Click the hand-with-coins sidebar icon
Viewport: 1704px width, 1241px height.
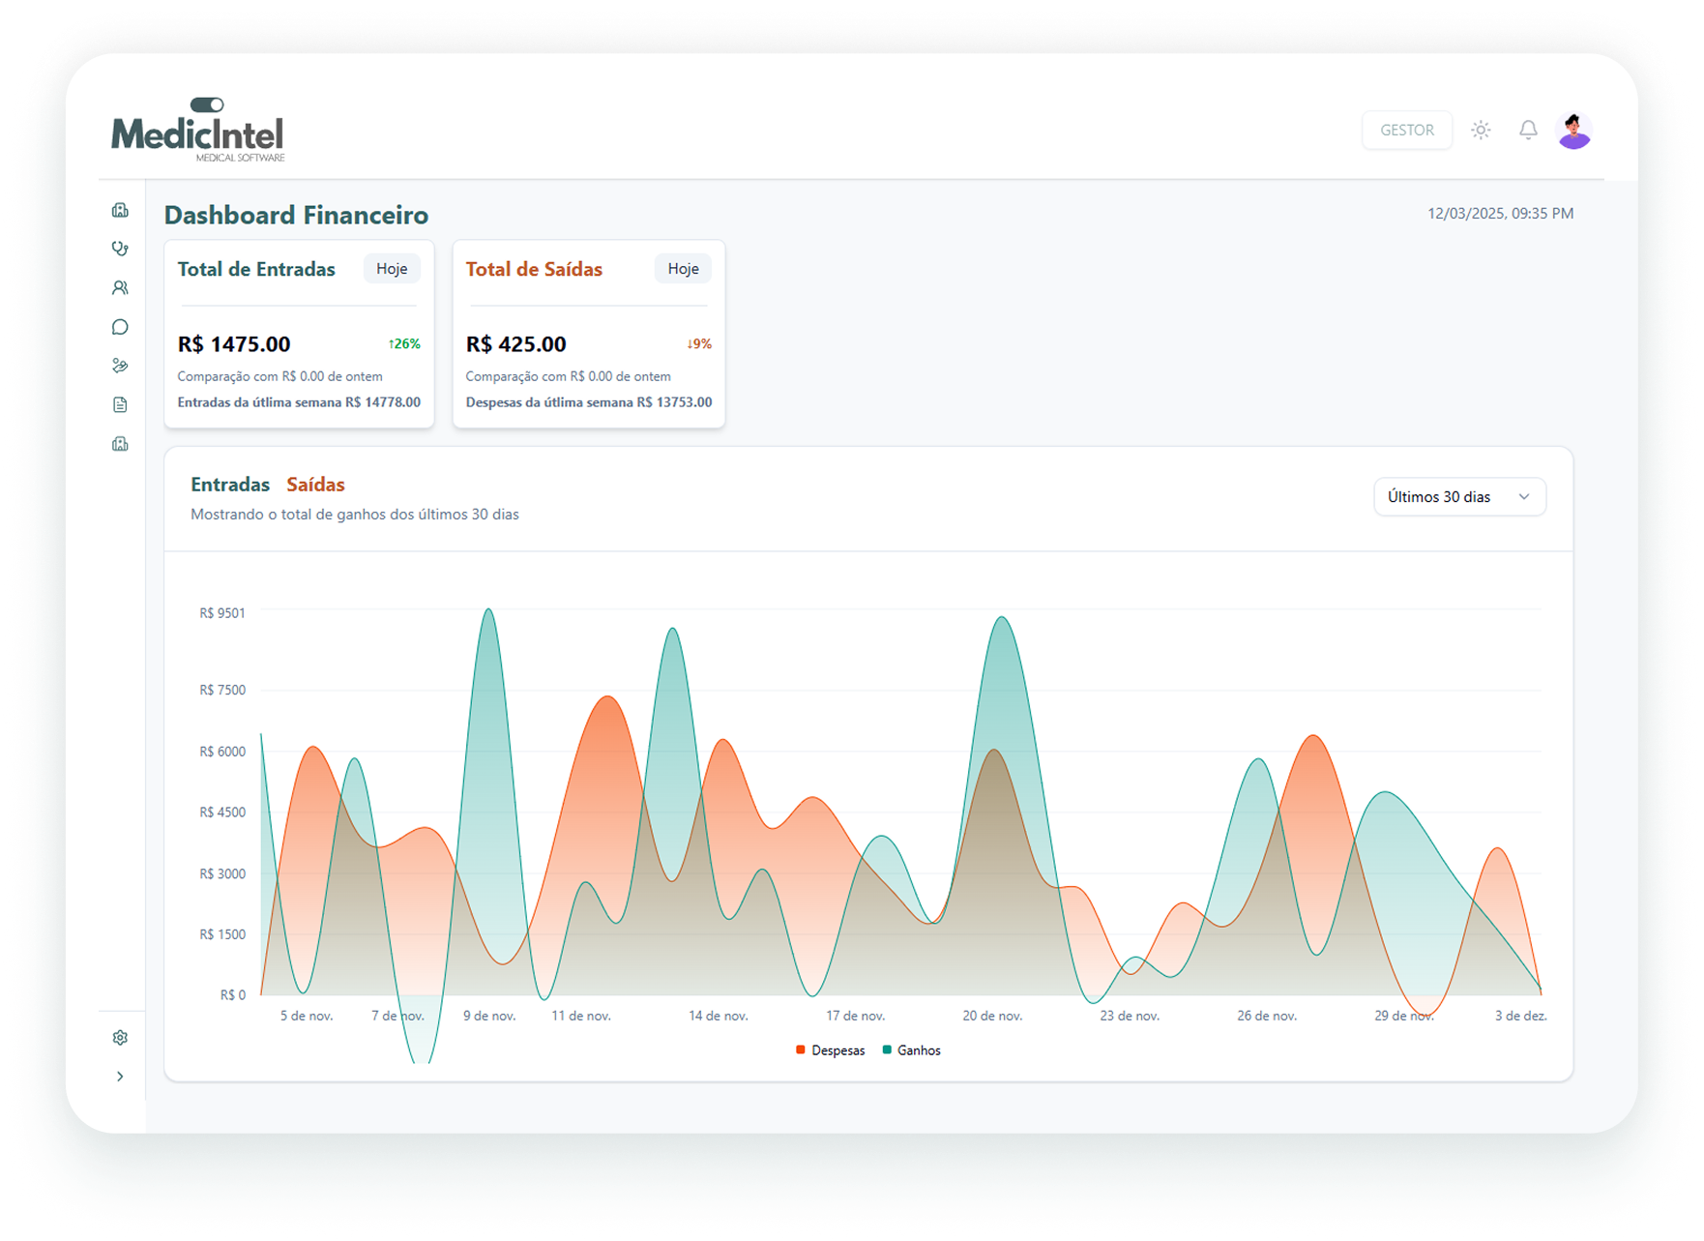(120, 366)
